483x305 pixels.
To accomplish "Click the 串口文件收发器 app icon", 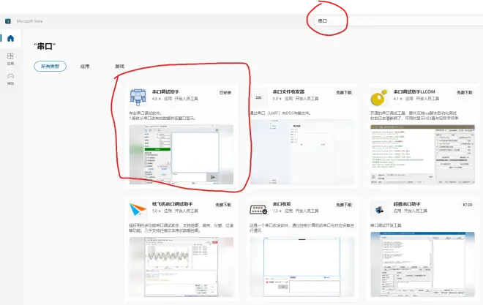I will (258, 97).
